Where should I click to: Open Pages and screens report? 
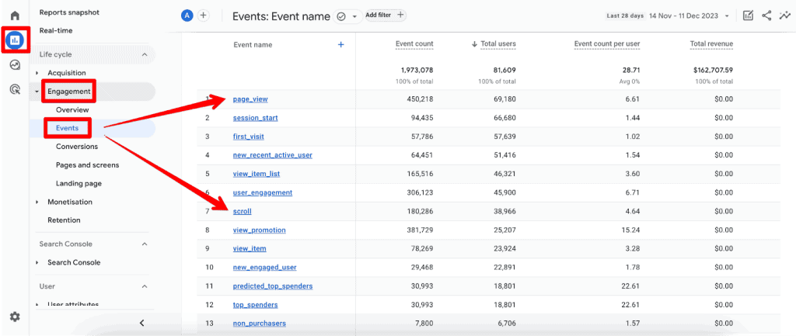coord(88,165)
